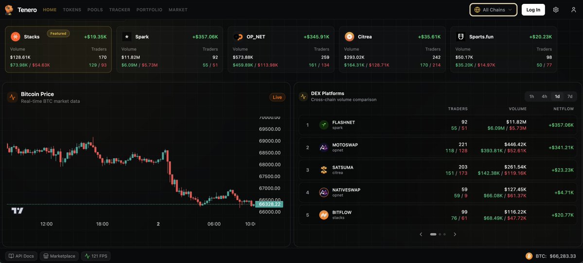
Task: Click the NATIVESWAP platform icon
Action: click(324, 193)
